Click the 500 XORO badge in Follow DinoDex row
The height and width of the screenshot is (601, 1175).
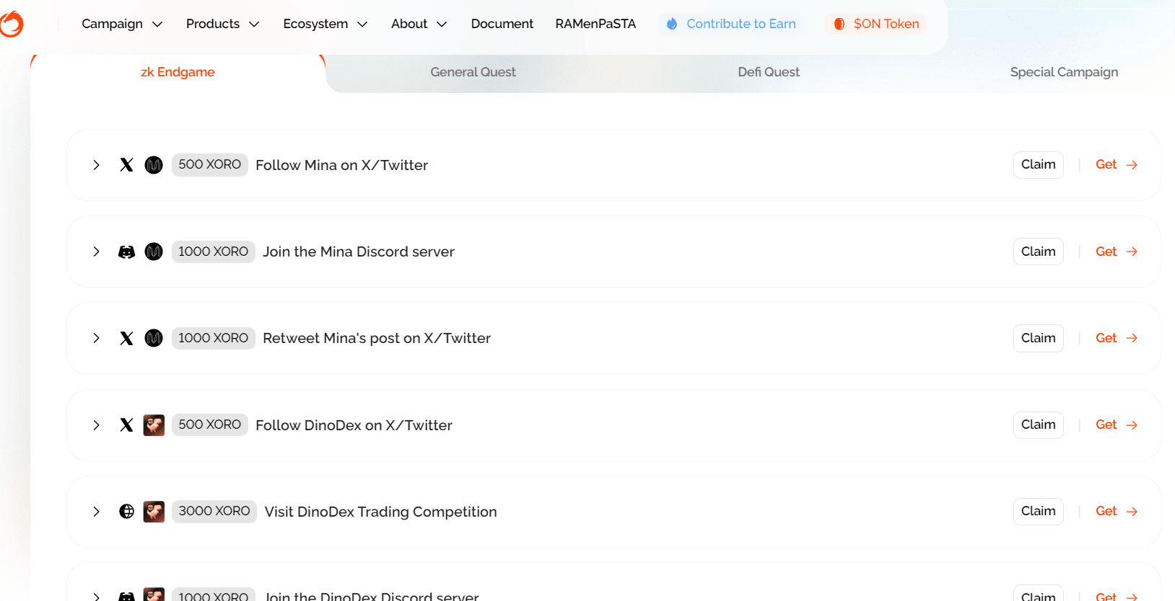point(210,425)
